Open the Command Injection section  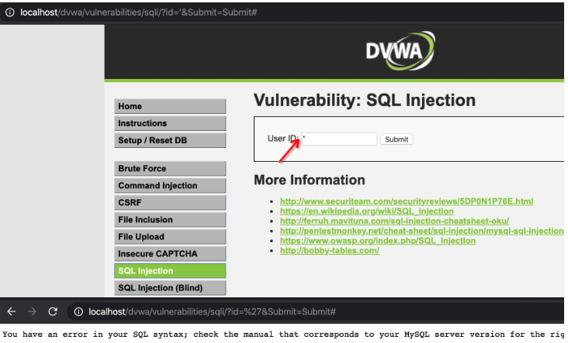[170, 185]
